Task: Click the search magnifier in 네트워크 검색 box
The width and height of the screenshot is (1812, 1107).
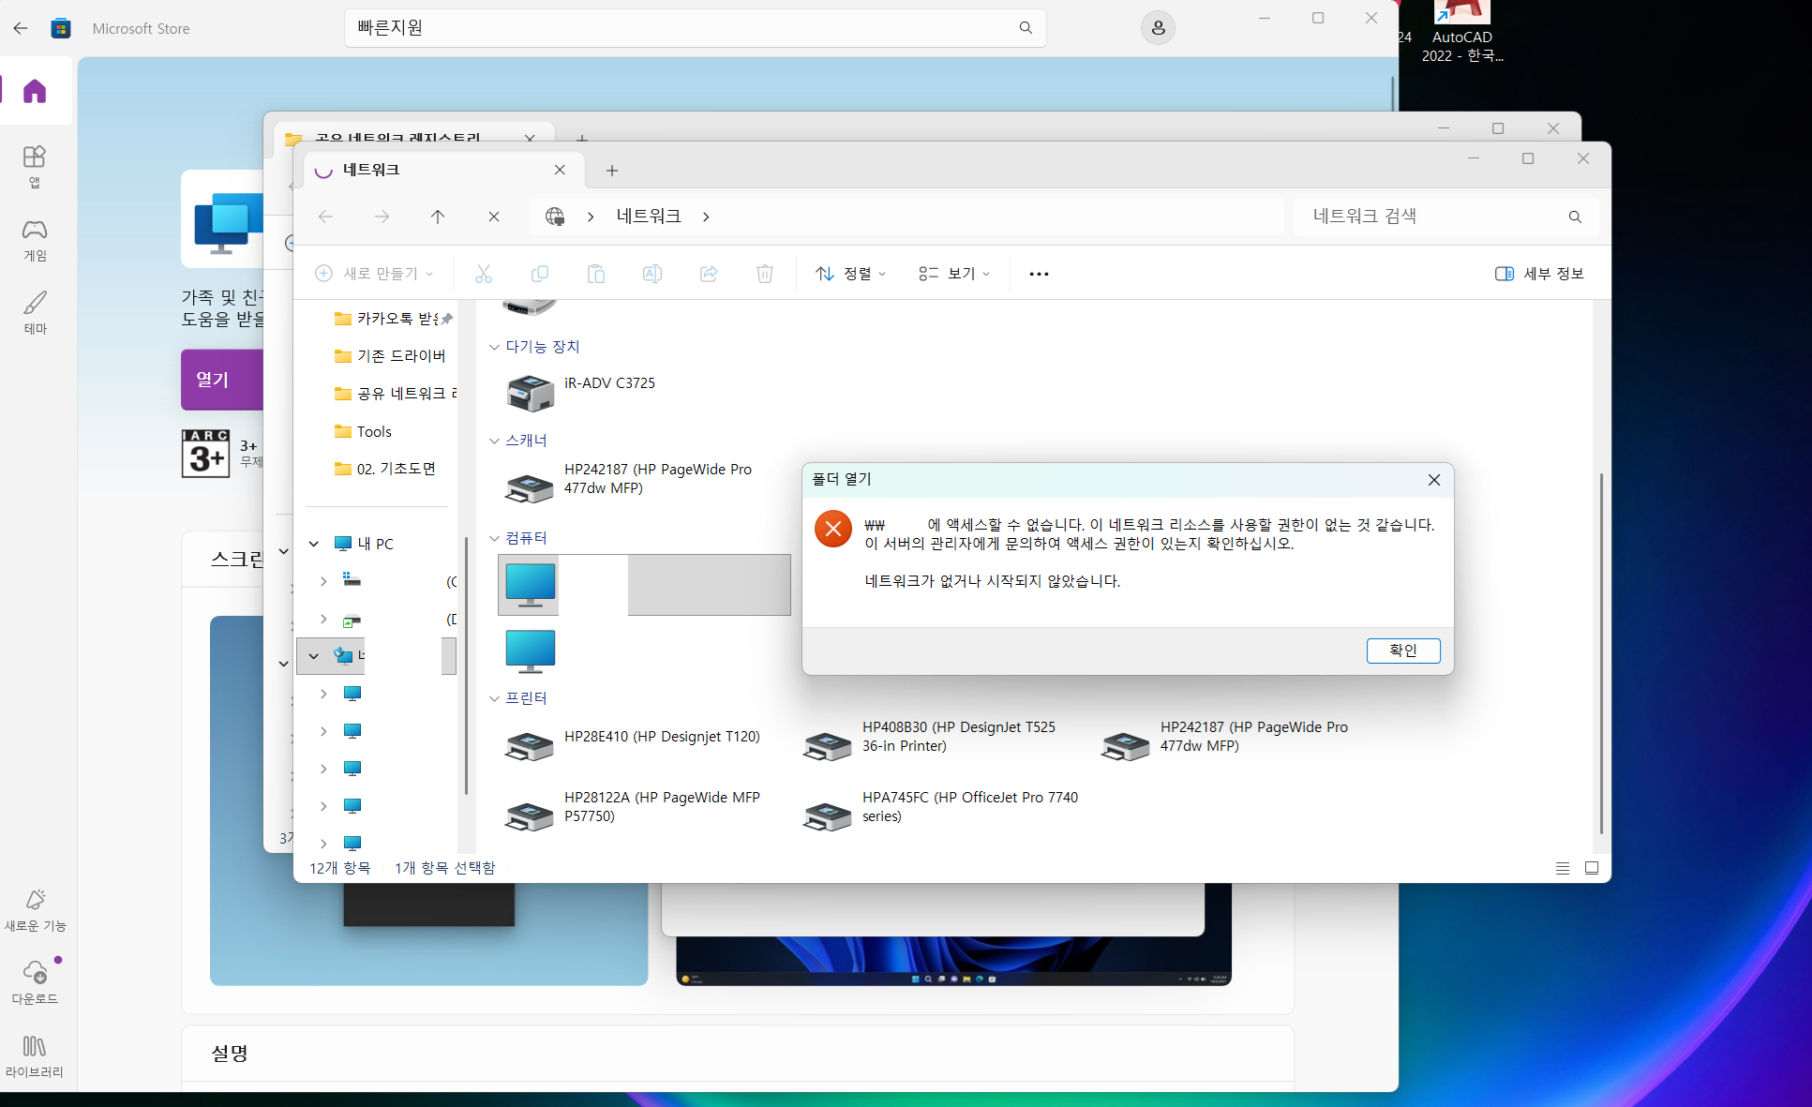Action: click(1575, 217)
